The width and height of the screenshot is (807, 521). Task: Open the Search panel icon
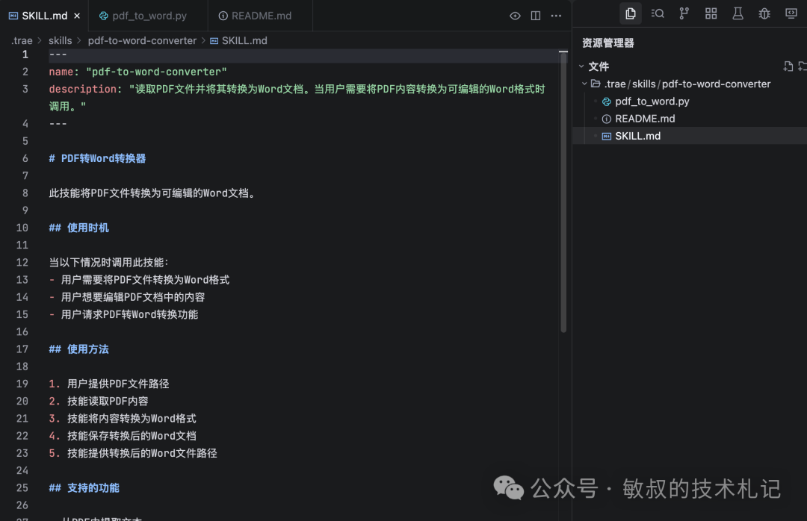point(657,13)
